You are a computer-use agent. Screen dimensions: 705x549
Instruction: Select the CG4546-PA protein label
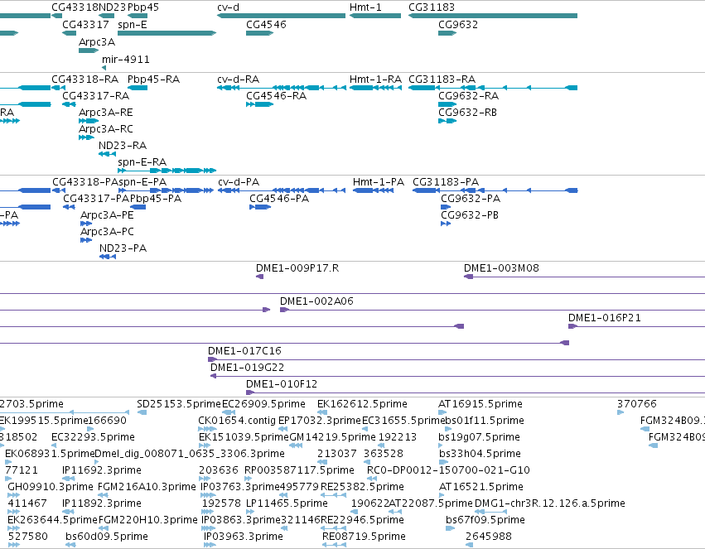tap(278, 199)
